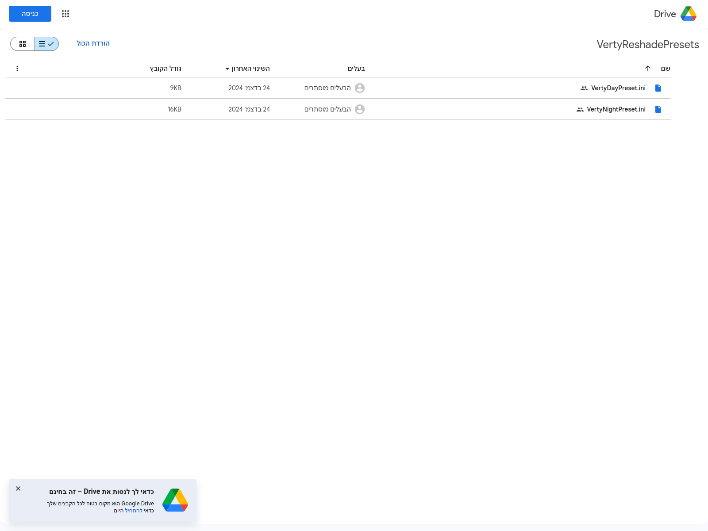This screenshot has height=531, width=708.
Task: Click the בעלים owner column header
Action: pos(356,69)
